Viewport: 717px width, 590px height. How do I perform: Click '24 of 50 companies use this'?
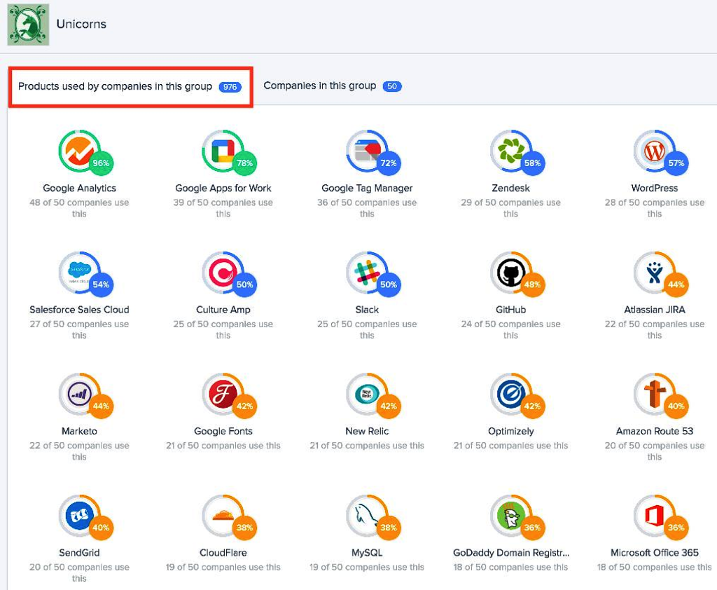(x=510, y=329)
